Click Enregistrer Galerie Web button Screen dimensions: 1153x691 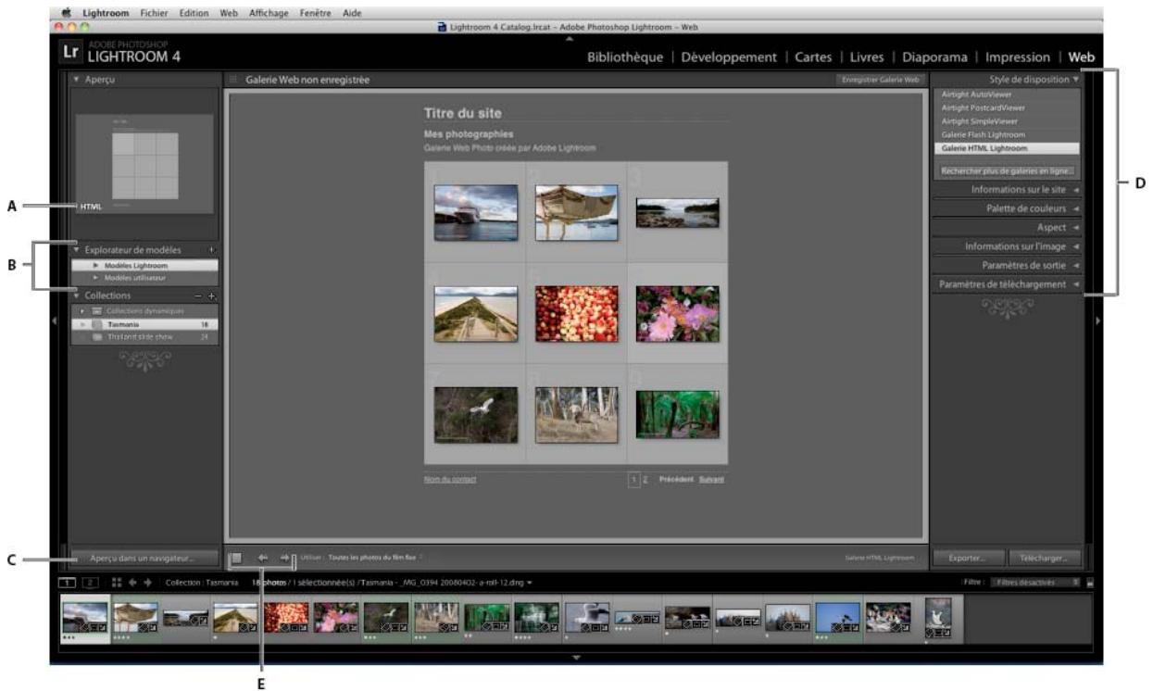(880, 81)
